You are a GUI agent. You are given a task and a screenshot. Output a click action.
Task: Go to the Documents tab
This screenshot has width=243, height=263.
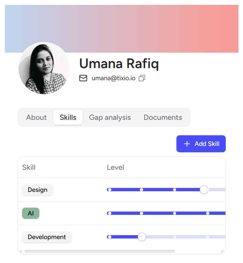tap(163, 117)
